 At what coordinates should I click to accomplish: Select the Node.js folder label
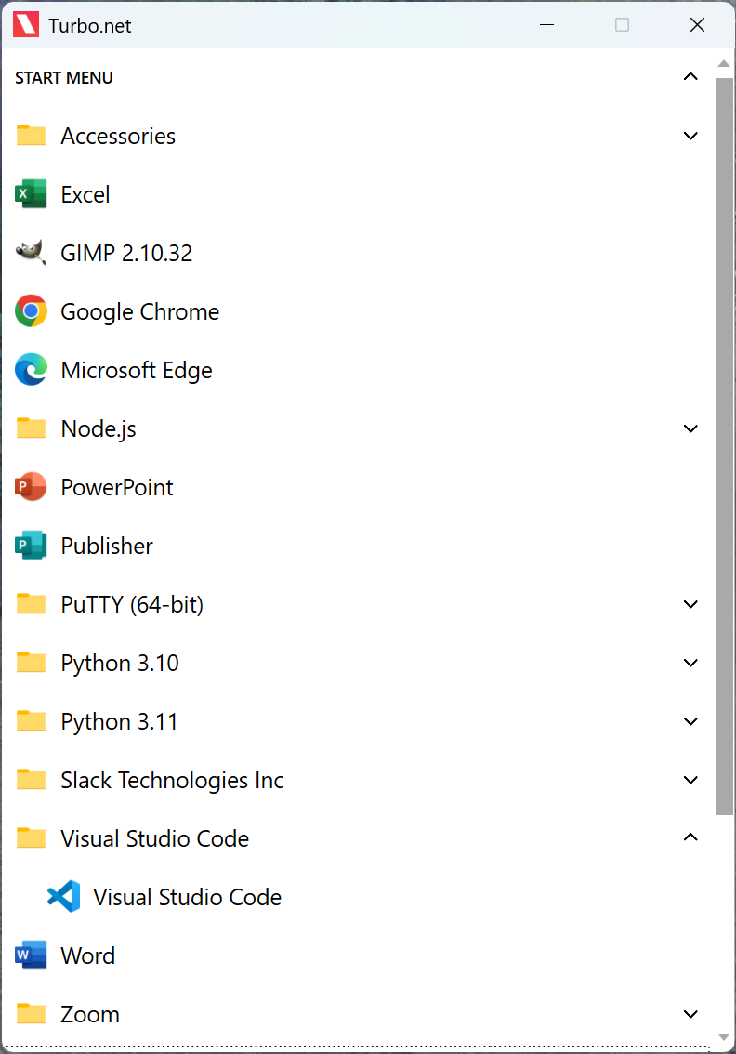coord(99,428)
